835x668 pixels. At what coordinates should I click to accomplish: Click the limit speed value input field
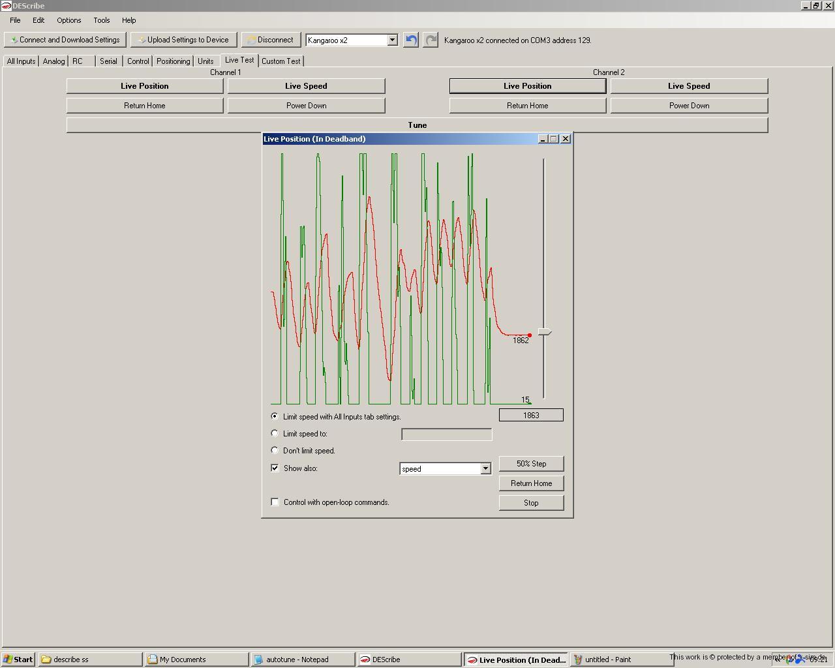coord(446,434)
